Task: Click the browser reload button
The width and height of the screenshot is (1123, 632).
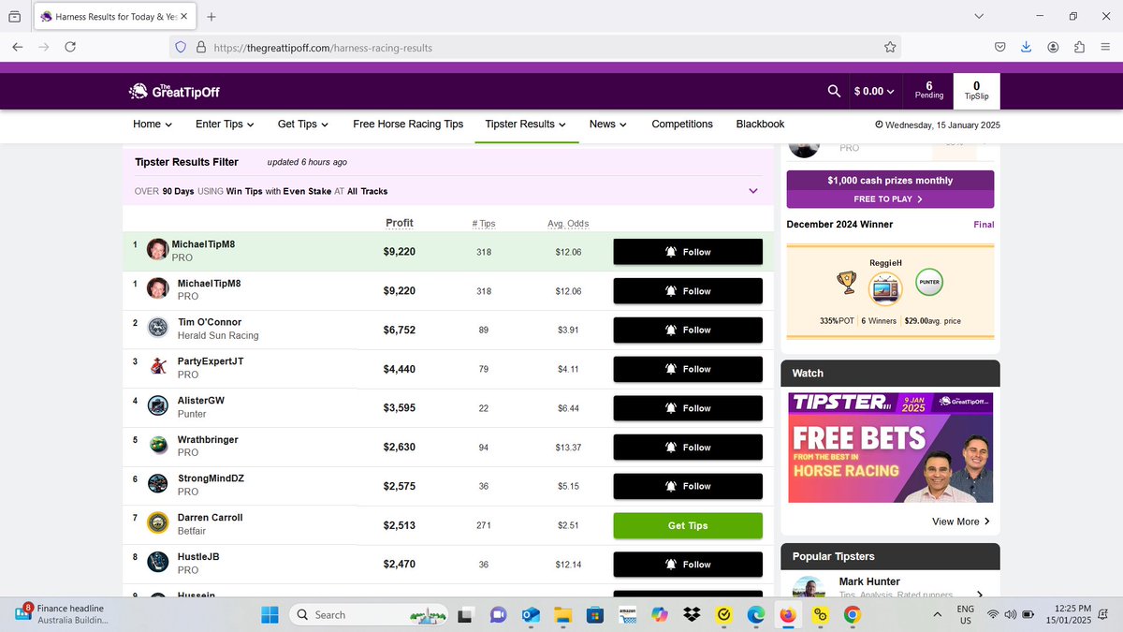Action: point(70,47)
